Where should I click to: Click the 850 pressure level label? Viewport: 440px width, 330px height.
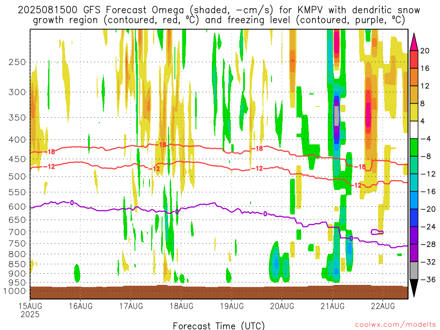(17, 264)
